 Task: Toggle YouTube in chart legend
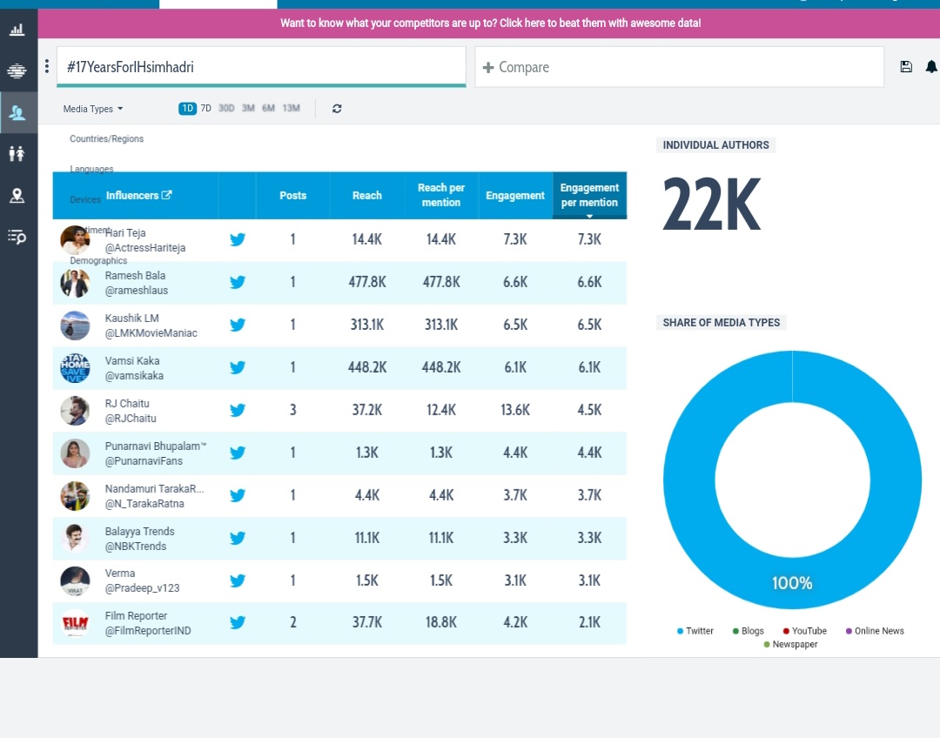804,631
